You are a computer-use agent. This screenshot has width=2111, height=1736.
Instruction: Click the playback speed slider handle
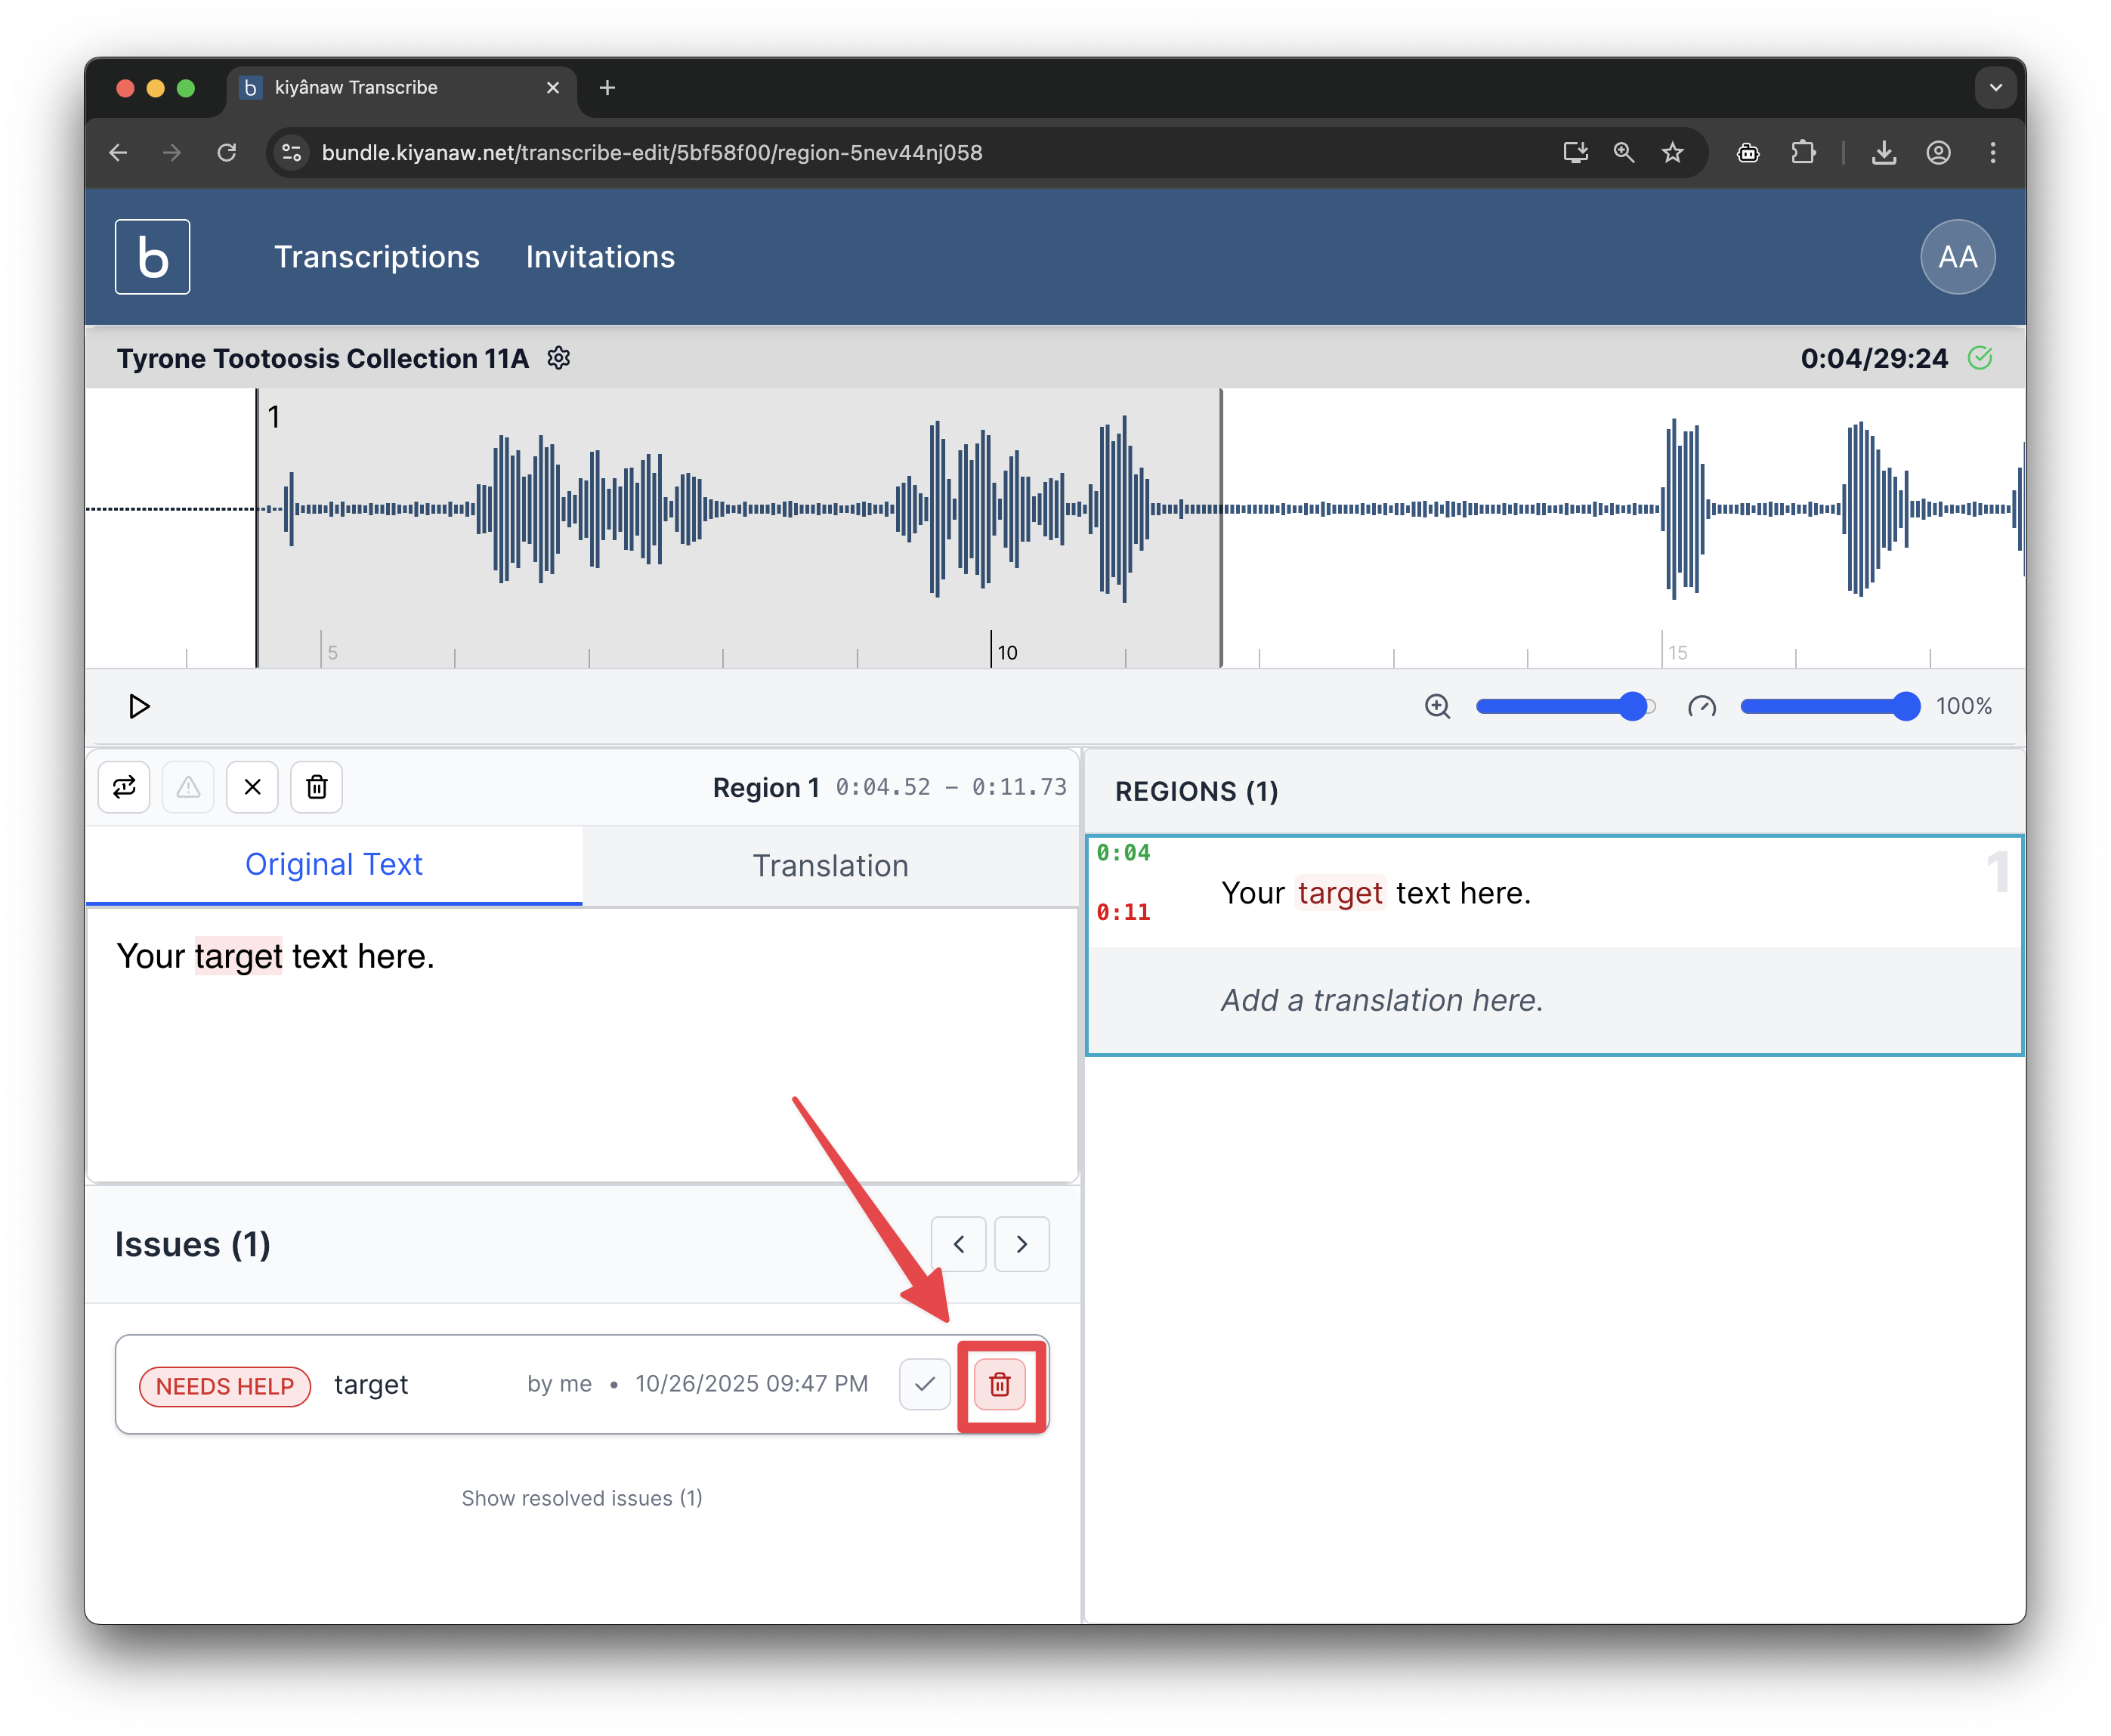point(1906,706)
